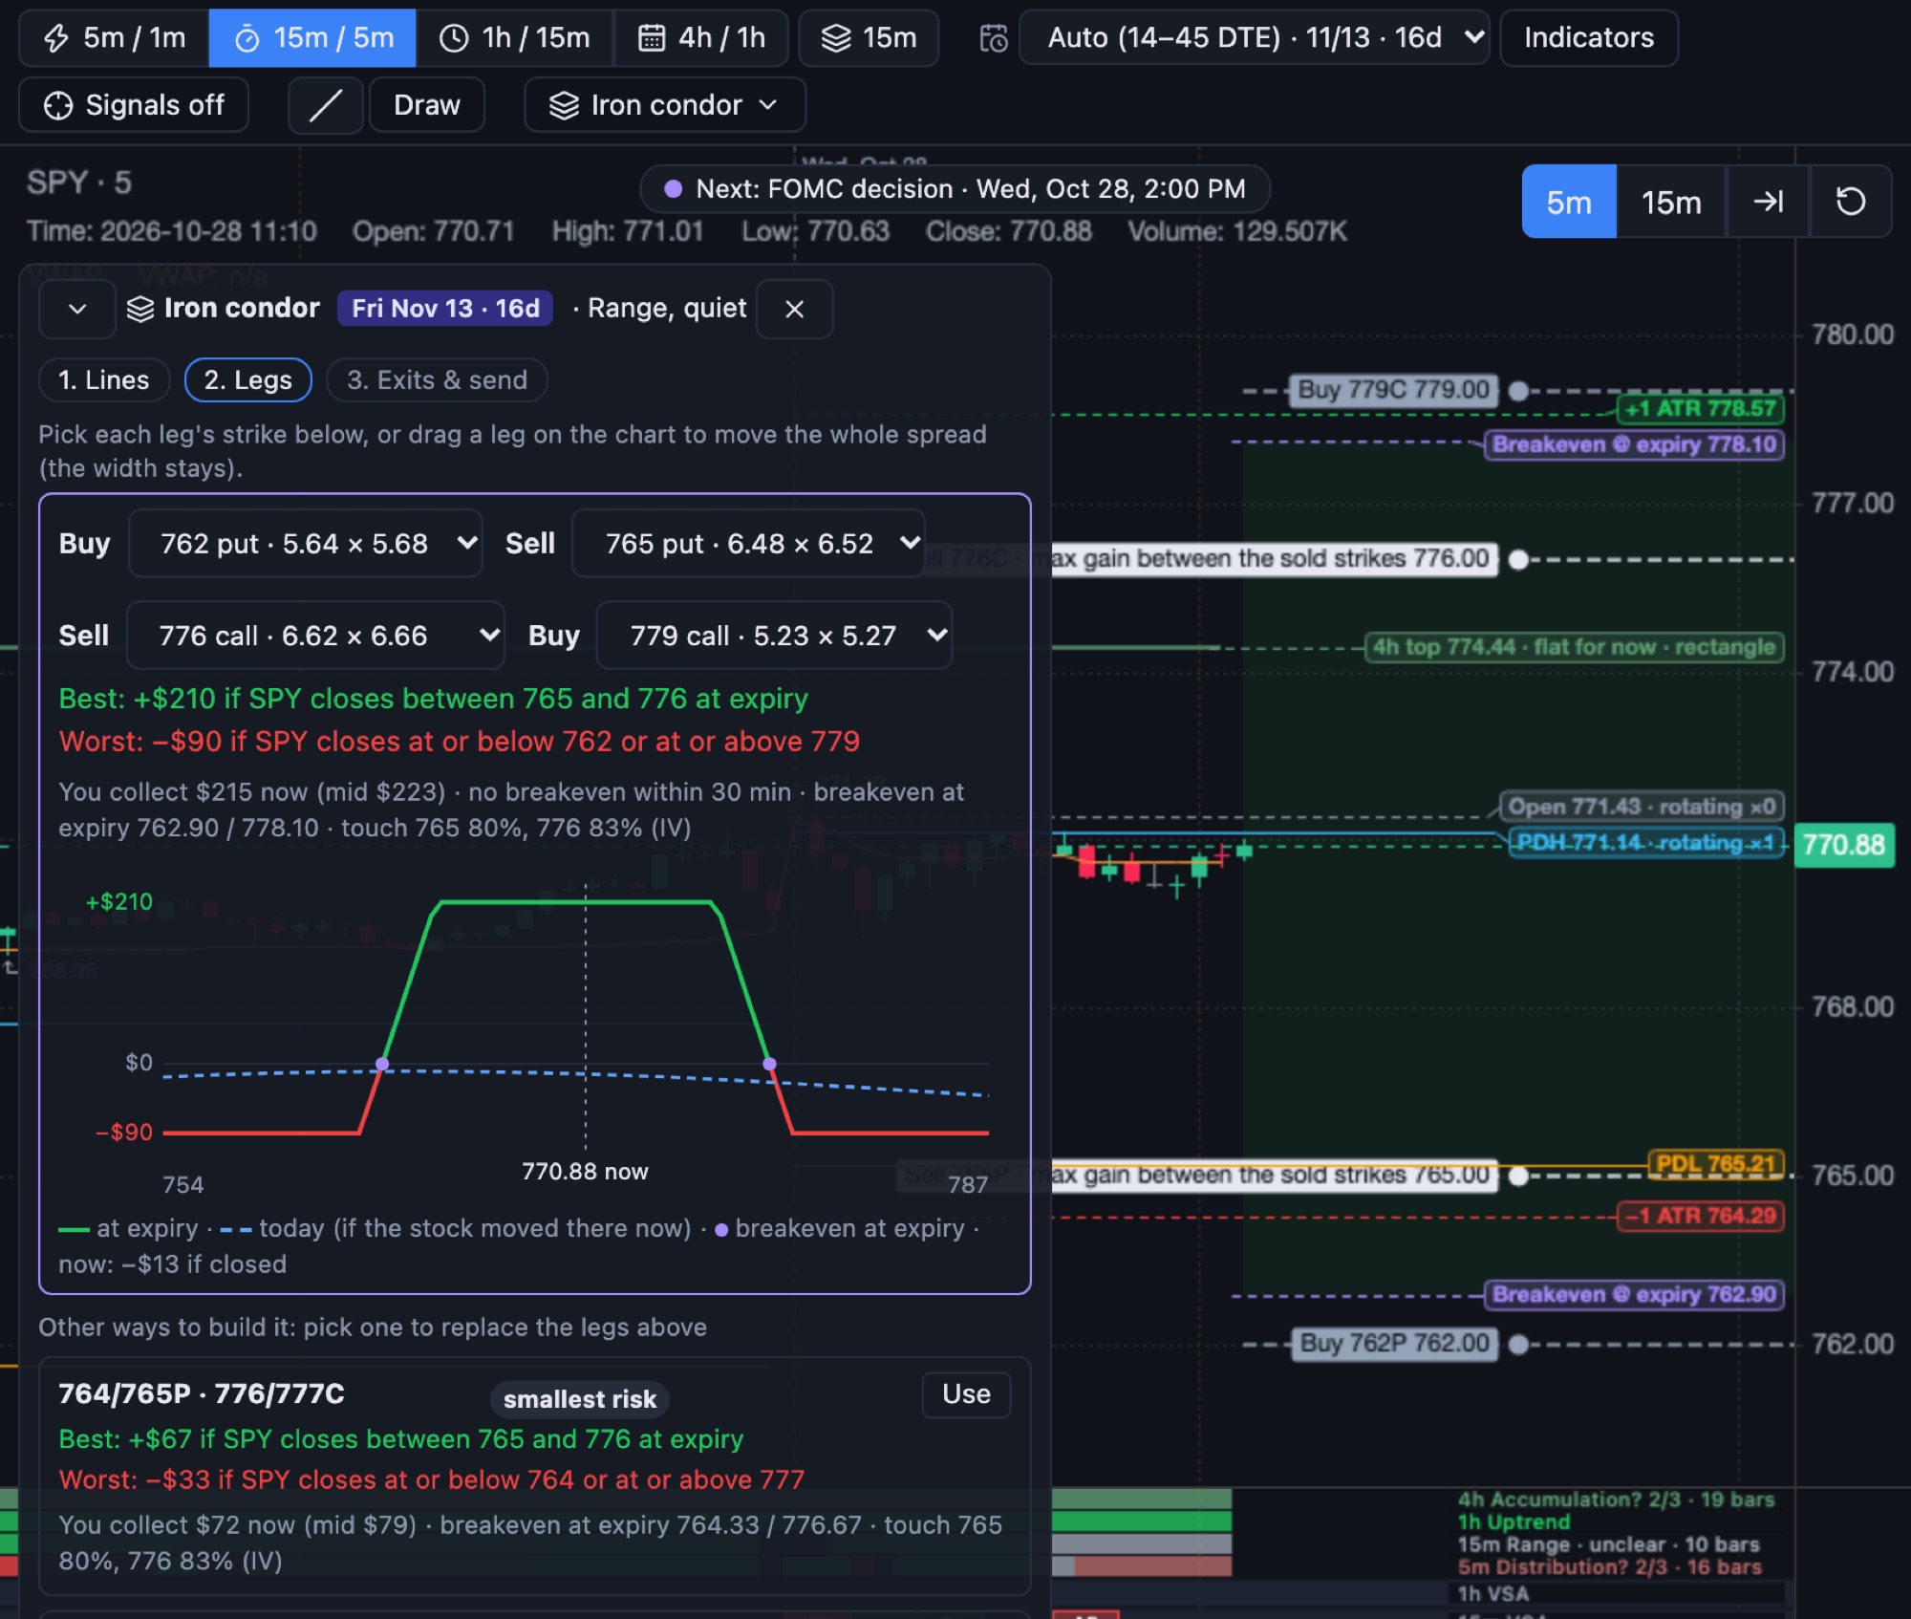Image resolution: width=1911 pixels, height=1619 pixels.
Task: Switch the chart to 15m interval
Action: (x=1671, y=202)
